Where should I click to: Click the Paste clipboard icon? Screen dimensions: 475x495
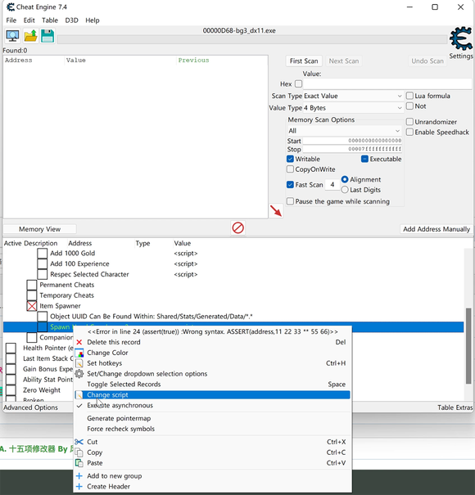pyautogui.click(x=79, y=463)
